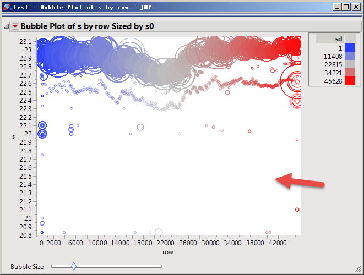This screenshot has height=275, width=364.
Task: Click the legend value 11408
Action: [x=333, y=56]
